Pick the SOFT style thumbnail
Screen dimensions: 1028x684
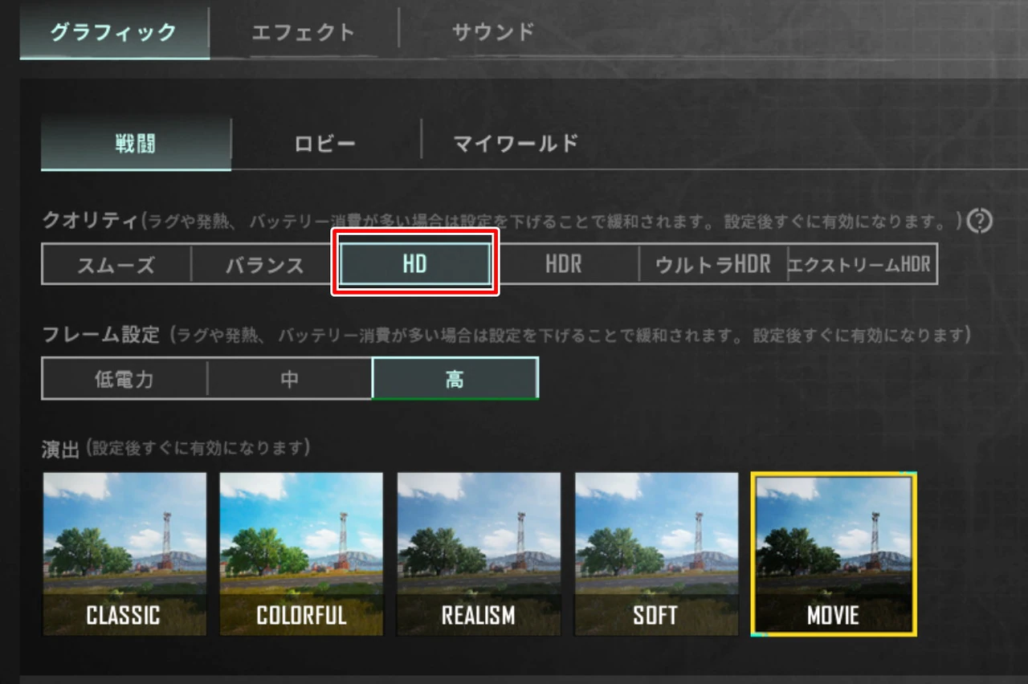click(656, 554)
